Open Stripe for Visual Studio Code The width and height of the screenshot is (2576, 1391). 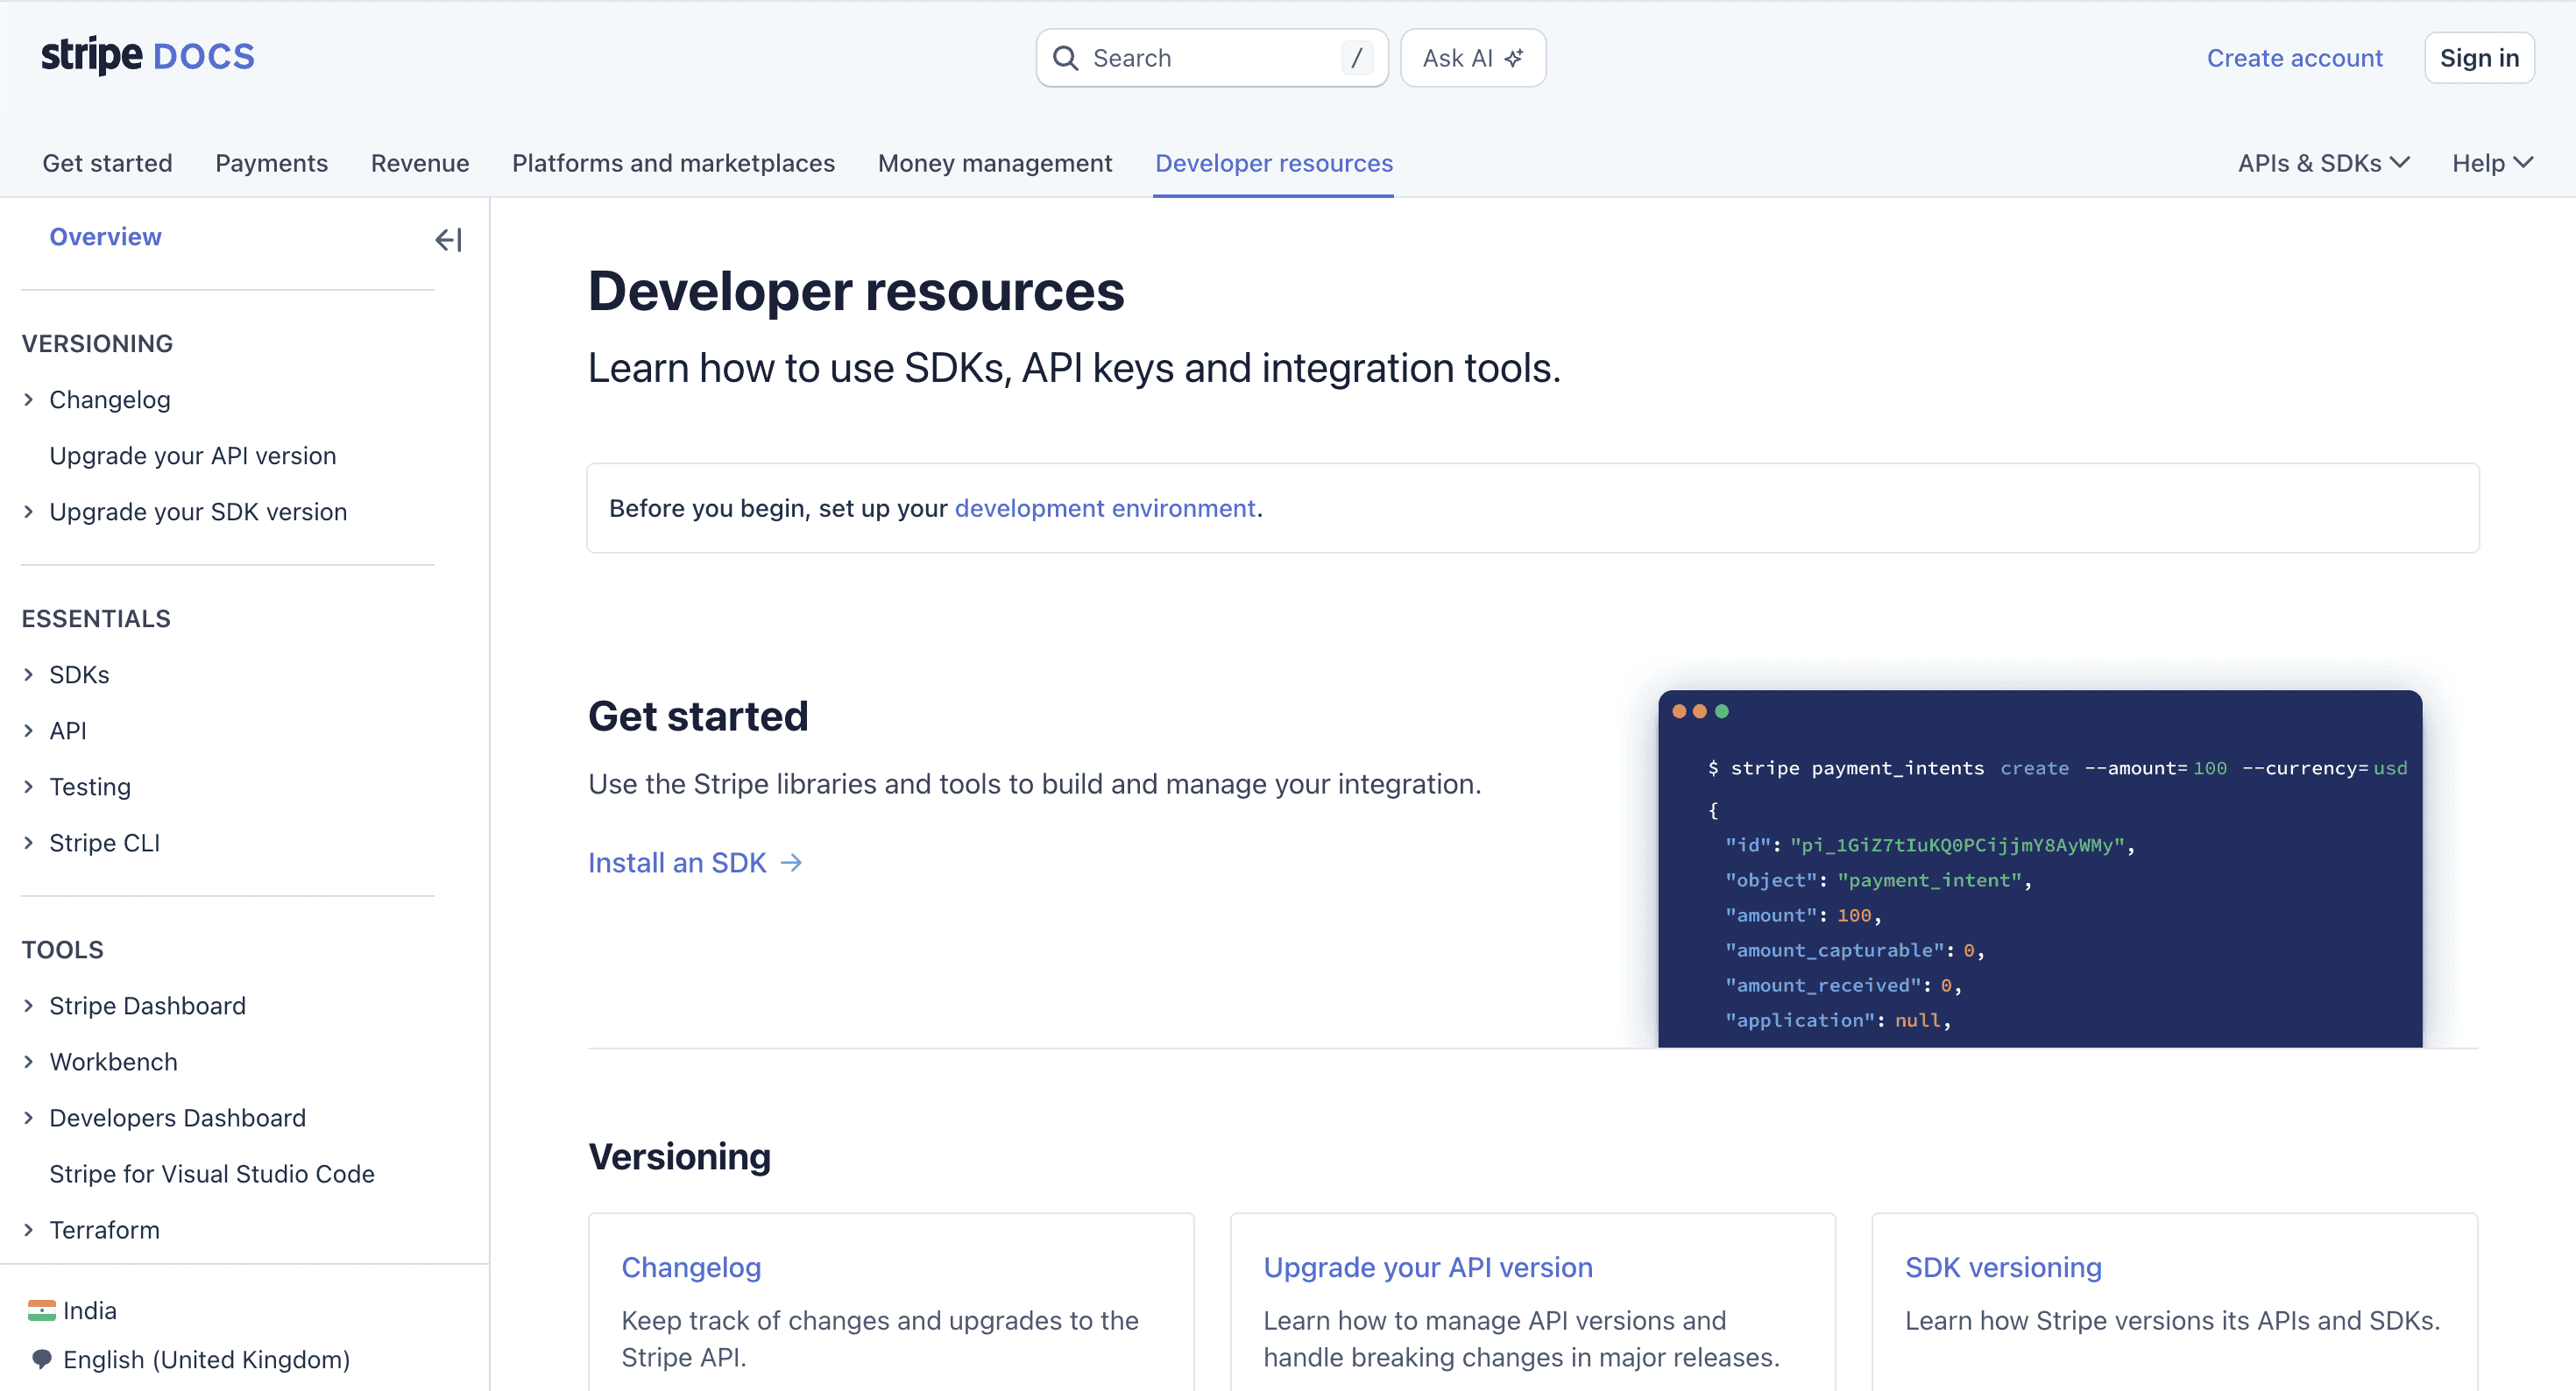click(x=212, y=1173)
